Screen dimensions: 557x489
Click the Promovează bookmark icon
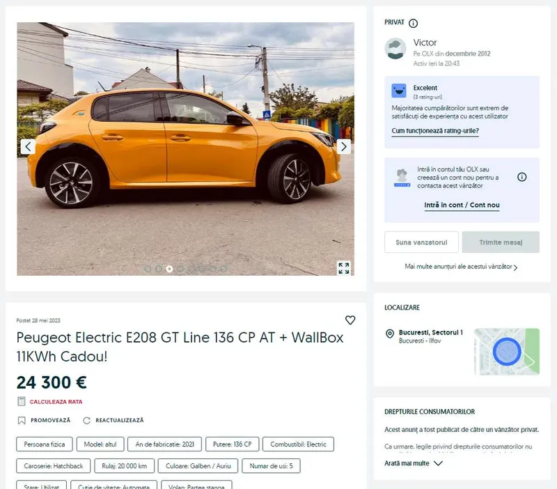coord(22,421)
